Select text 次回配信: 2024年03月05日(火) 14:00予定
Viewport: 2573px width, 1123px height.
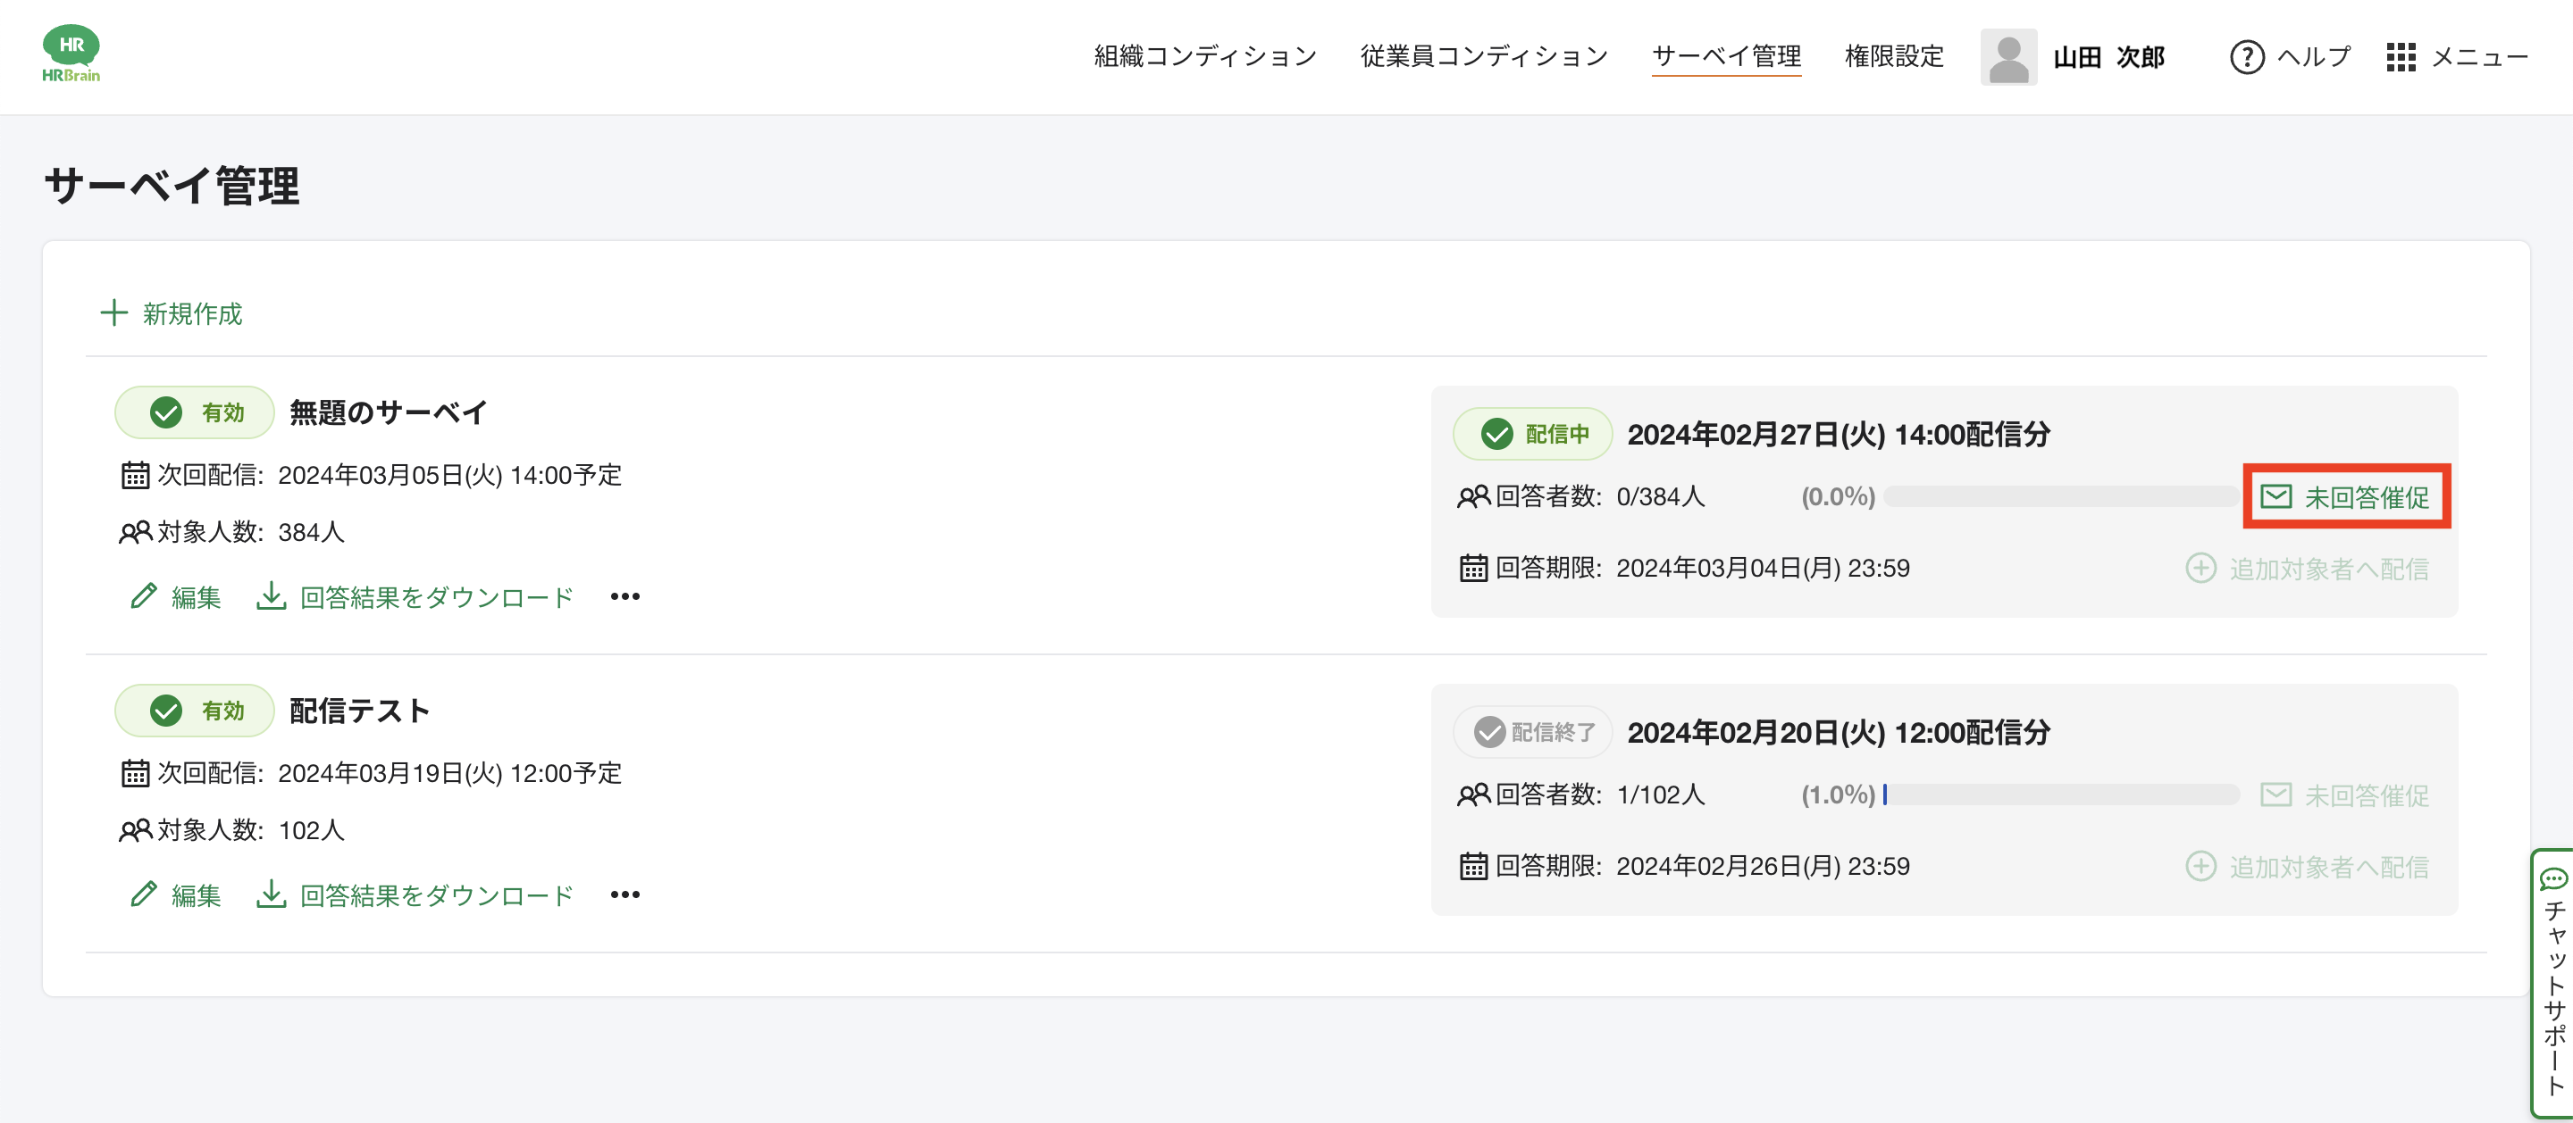click(390, 475)
